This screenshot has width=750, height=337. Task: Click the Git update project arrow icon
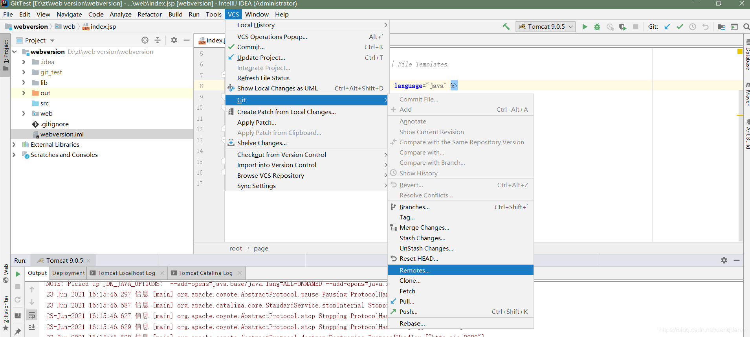click(x=667, y=27)
